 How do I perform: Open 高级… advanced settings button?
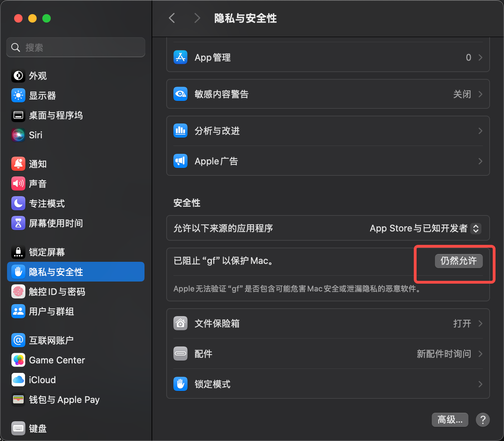tap(450, 420)
